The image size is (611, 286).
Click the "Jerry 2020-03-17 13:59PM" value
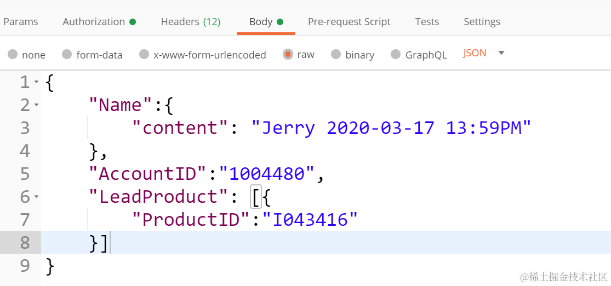pos(391,127)
